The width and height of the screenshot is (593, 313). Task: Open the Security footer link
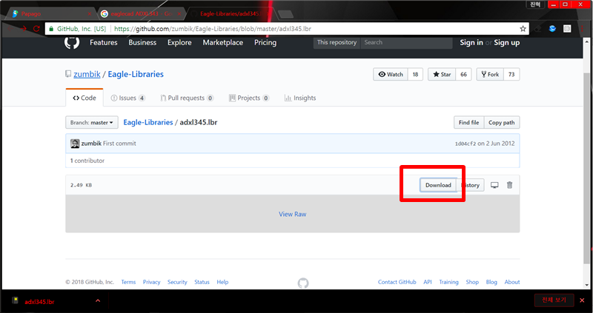[x=177, y=282]
